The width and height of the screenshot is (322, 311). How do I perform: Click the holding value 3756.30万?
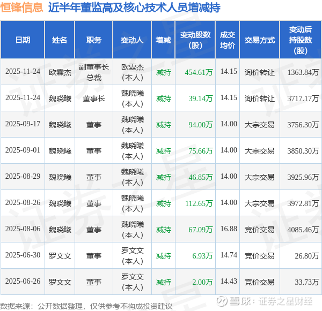pyautogui.click(x=303, y=125)
